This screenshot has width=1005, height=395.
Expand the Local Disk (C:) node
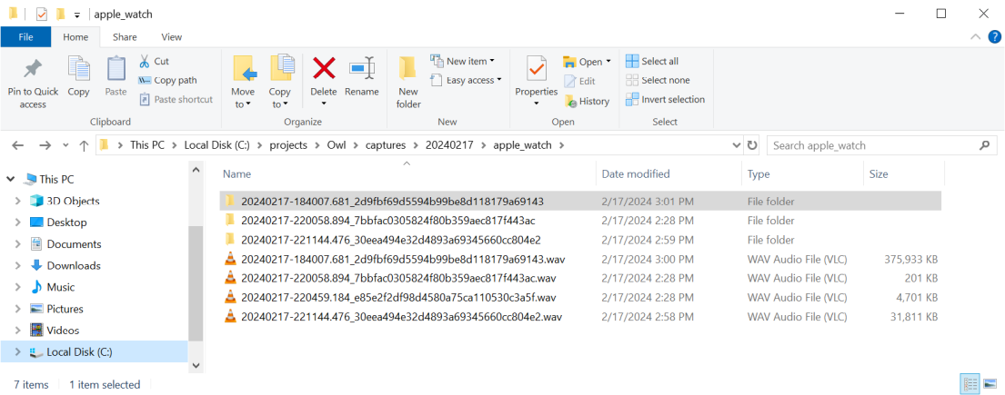pyautogui.click(x=17, y=352)
